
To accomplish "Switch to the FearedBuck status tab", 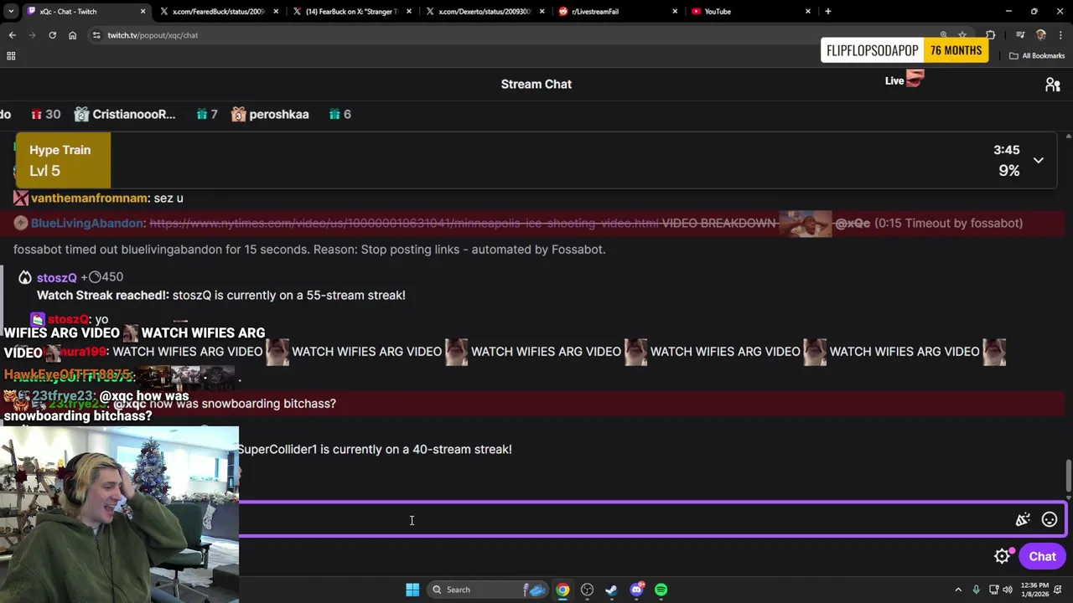I will pos(220,12).
